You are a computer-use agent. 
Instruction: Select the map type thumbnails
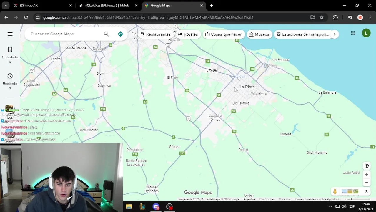tap(350, 191)
